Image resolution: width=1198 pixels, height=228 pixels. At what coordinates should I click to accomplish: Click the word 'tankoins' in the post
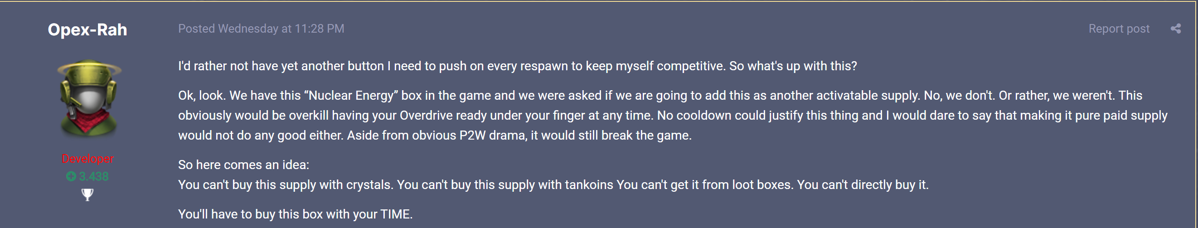tap(589, 185)
